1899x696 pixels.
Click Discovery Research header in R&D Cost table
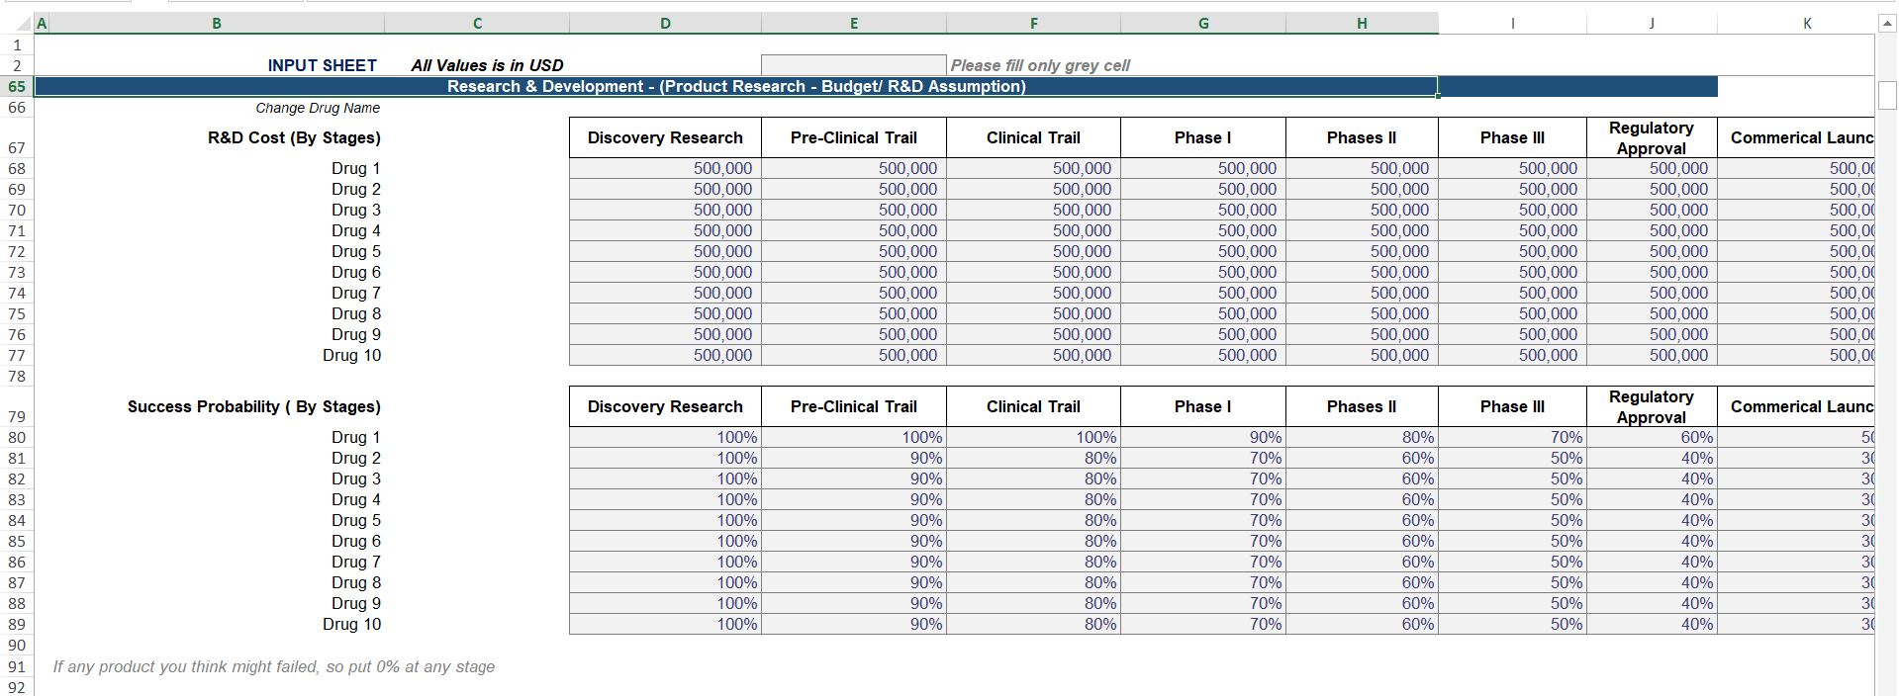pyautogui.click(x=665, y=137)
